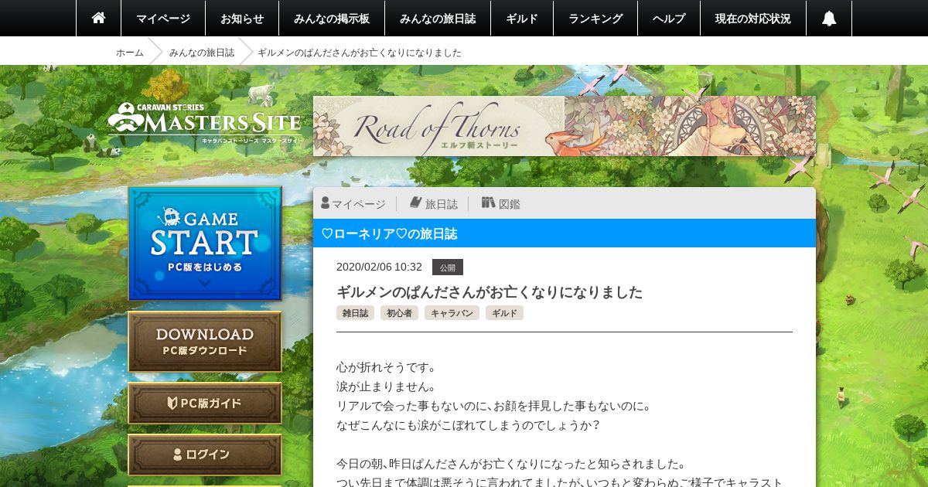Select the キャラバン tag

(452, 313)
